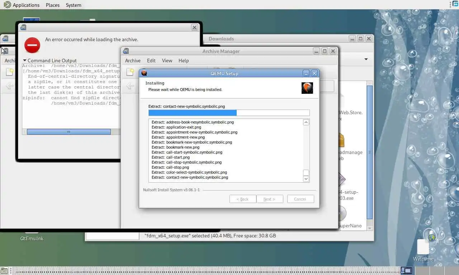The width and height of the screenshot is (459, 275).
Task: Click the QEMU logo in the installer header
Action: click(x=307, y=88)
